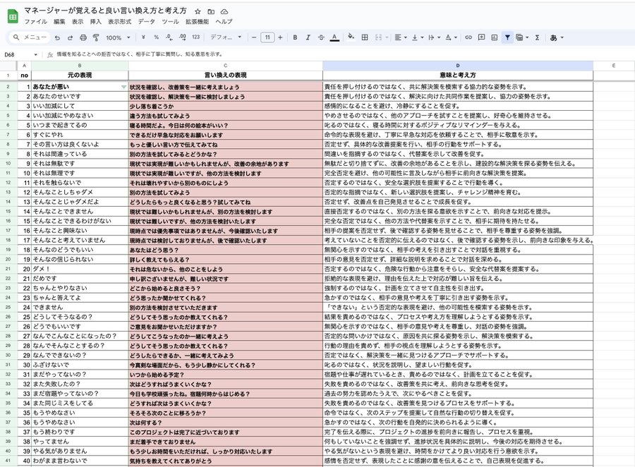Print the spreadsheet
This screenshot has height=467, width=635.
83,37
